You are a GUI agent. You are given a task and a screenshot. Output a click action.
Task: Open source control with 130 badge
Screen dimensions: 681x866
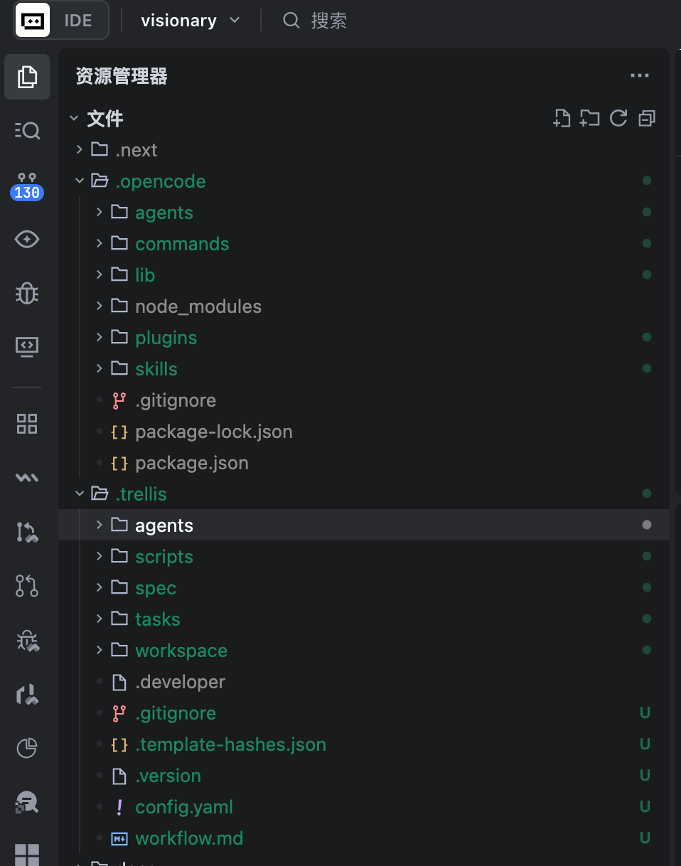tap(27, 186)
